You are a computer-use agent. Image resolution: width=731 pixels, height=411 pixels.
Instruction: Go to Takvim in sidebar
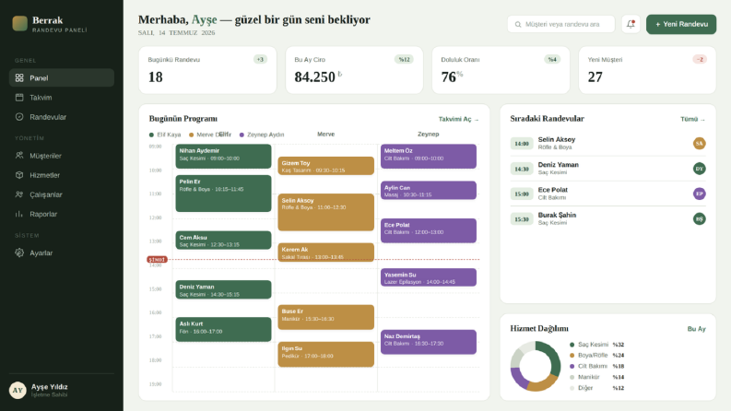62,98
